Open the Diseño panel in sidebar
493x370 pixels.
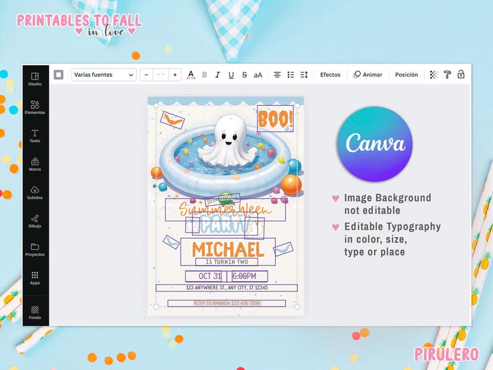tap(35, 79)
